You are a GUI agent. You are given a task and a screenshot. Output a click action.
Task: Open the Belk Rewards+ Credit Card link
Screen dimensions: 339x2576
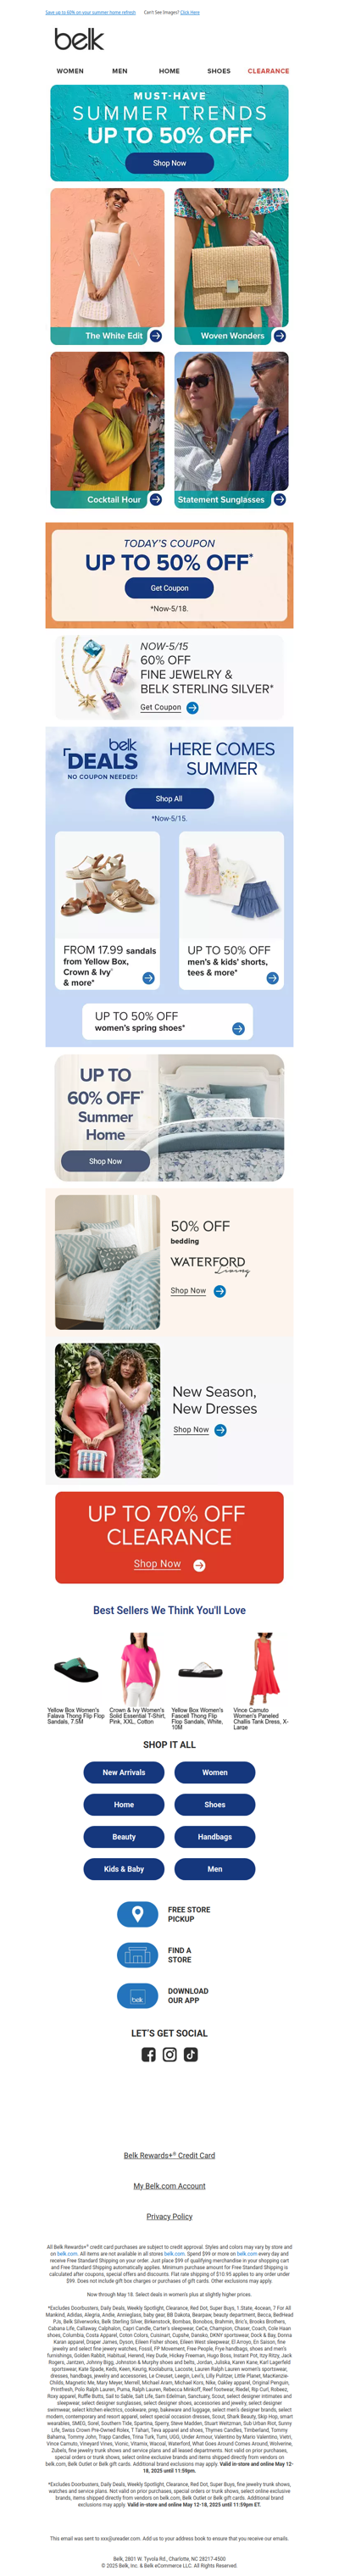click(x=169, y=2156)
